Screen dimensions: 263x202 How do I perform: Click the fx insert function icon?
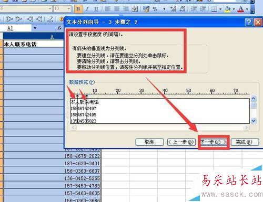pyautogui.click(x=59, y=28)
